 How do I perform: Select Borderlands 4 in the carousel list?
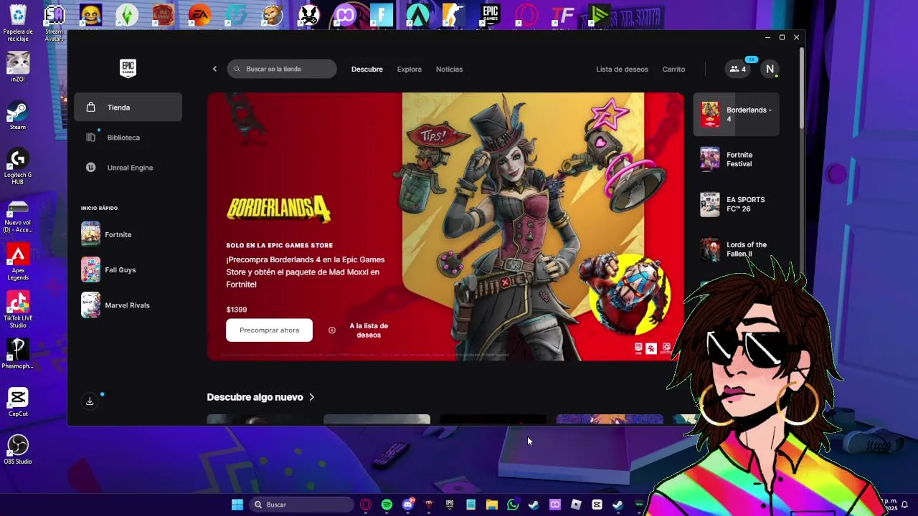[736, 115]
